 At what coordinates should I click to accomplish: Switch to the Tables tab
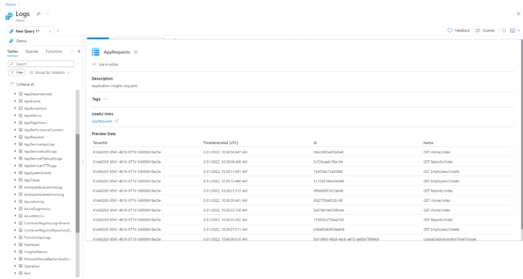click(x=13, y=51)
